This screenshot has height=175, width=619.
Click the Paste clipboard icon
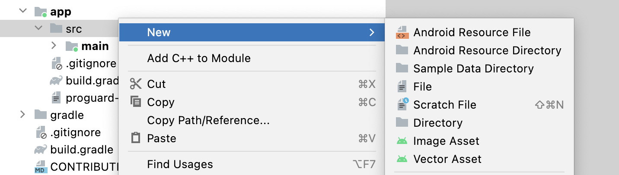136,138
